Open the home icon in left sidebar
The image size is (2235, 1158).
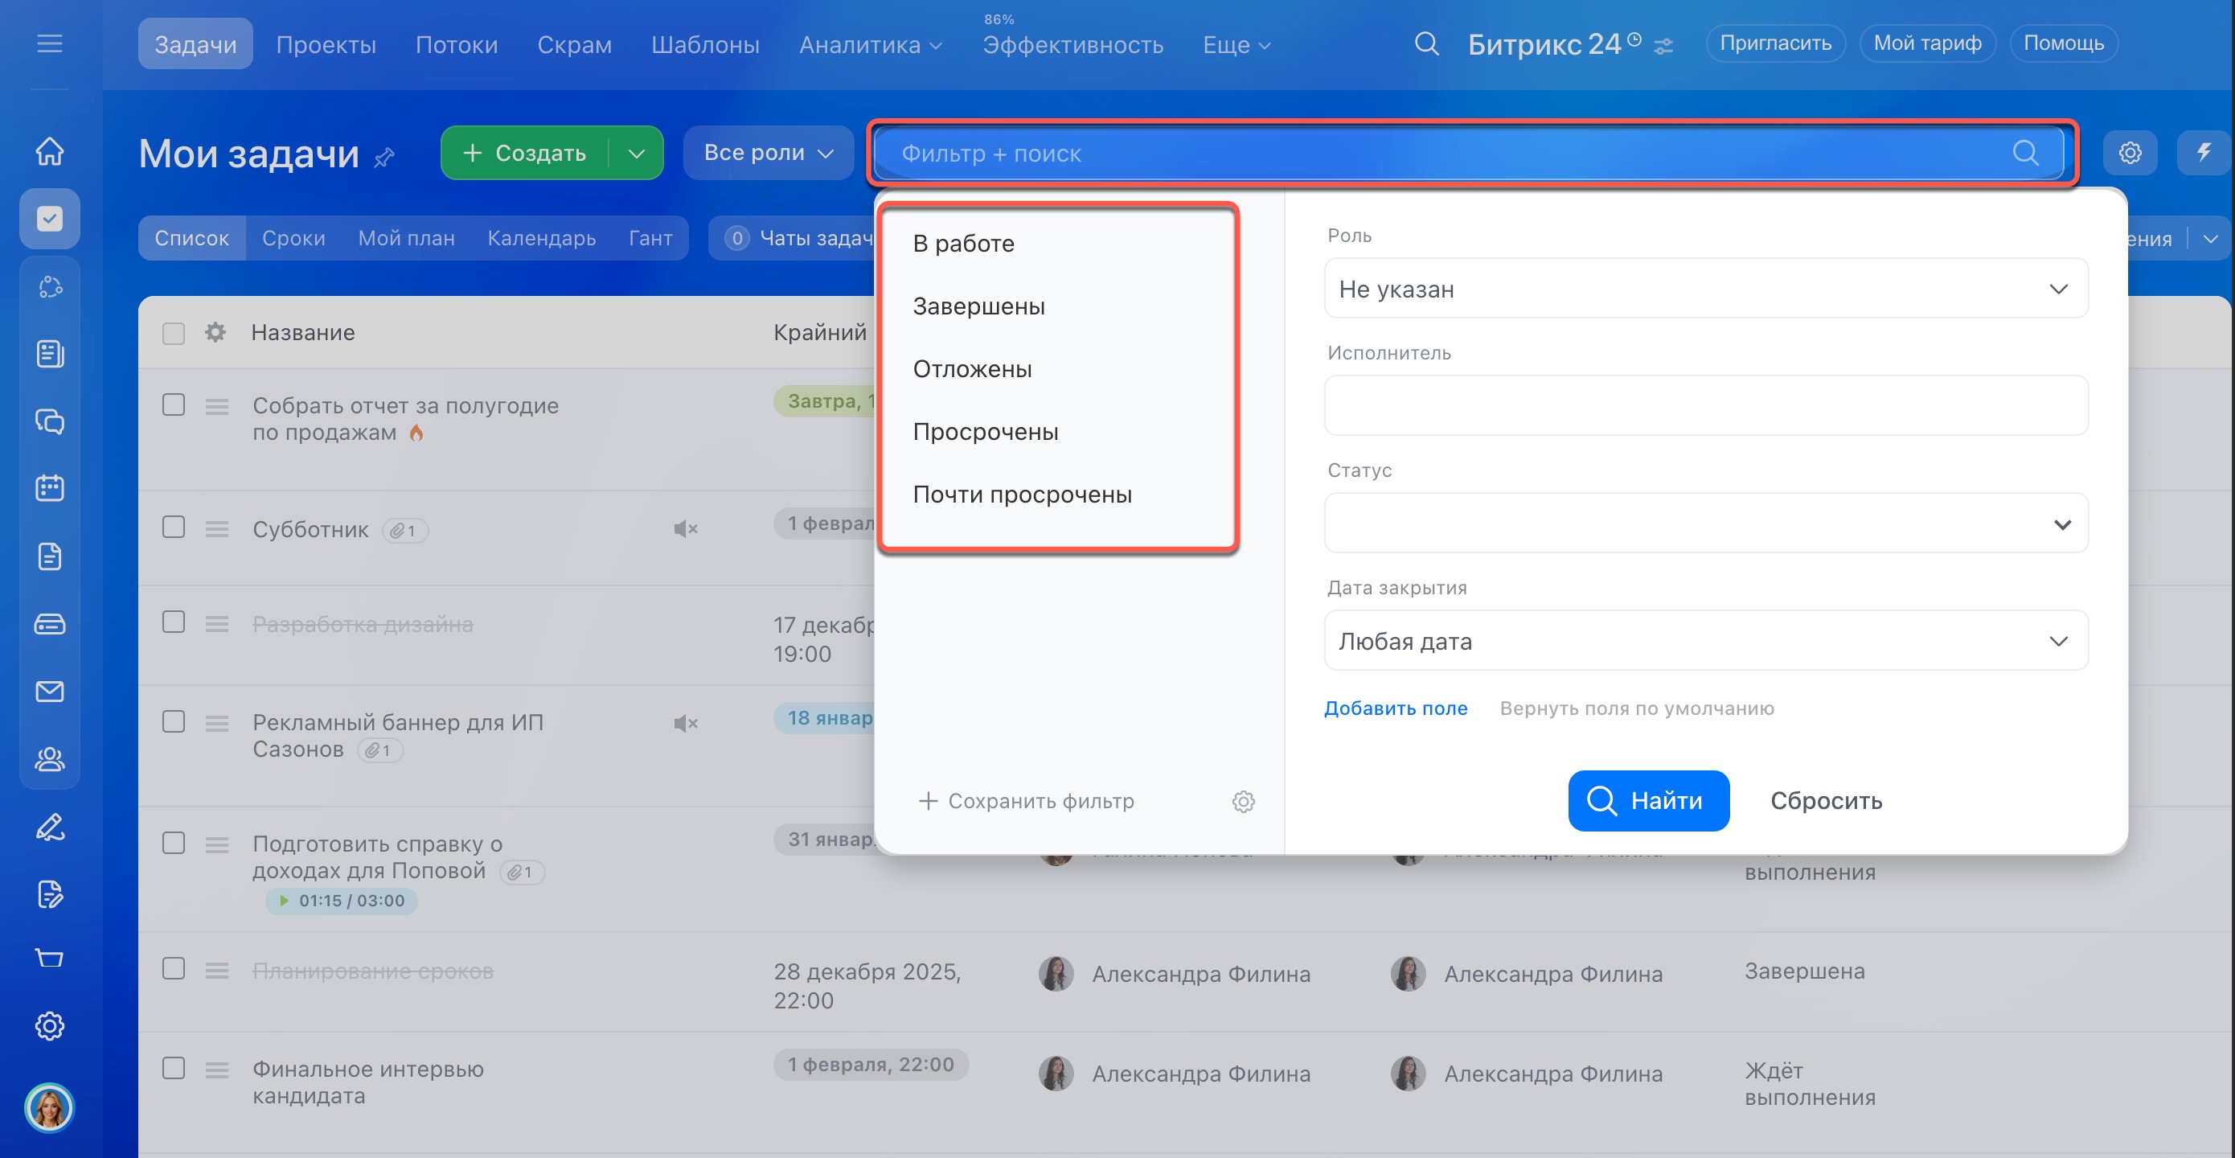(50, 151)
